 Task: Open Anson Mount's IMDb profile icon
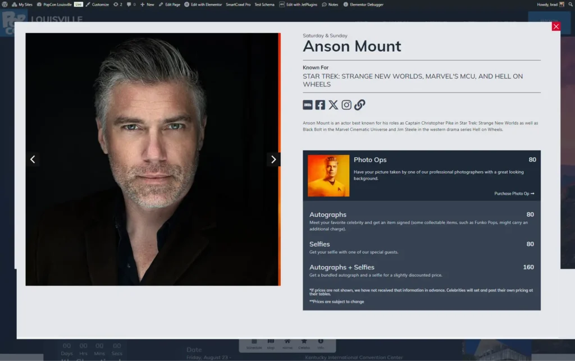point(308,105)
